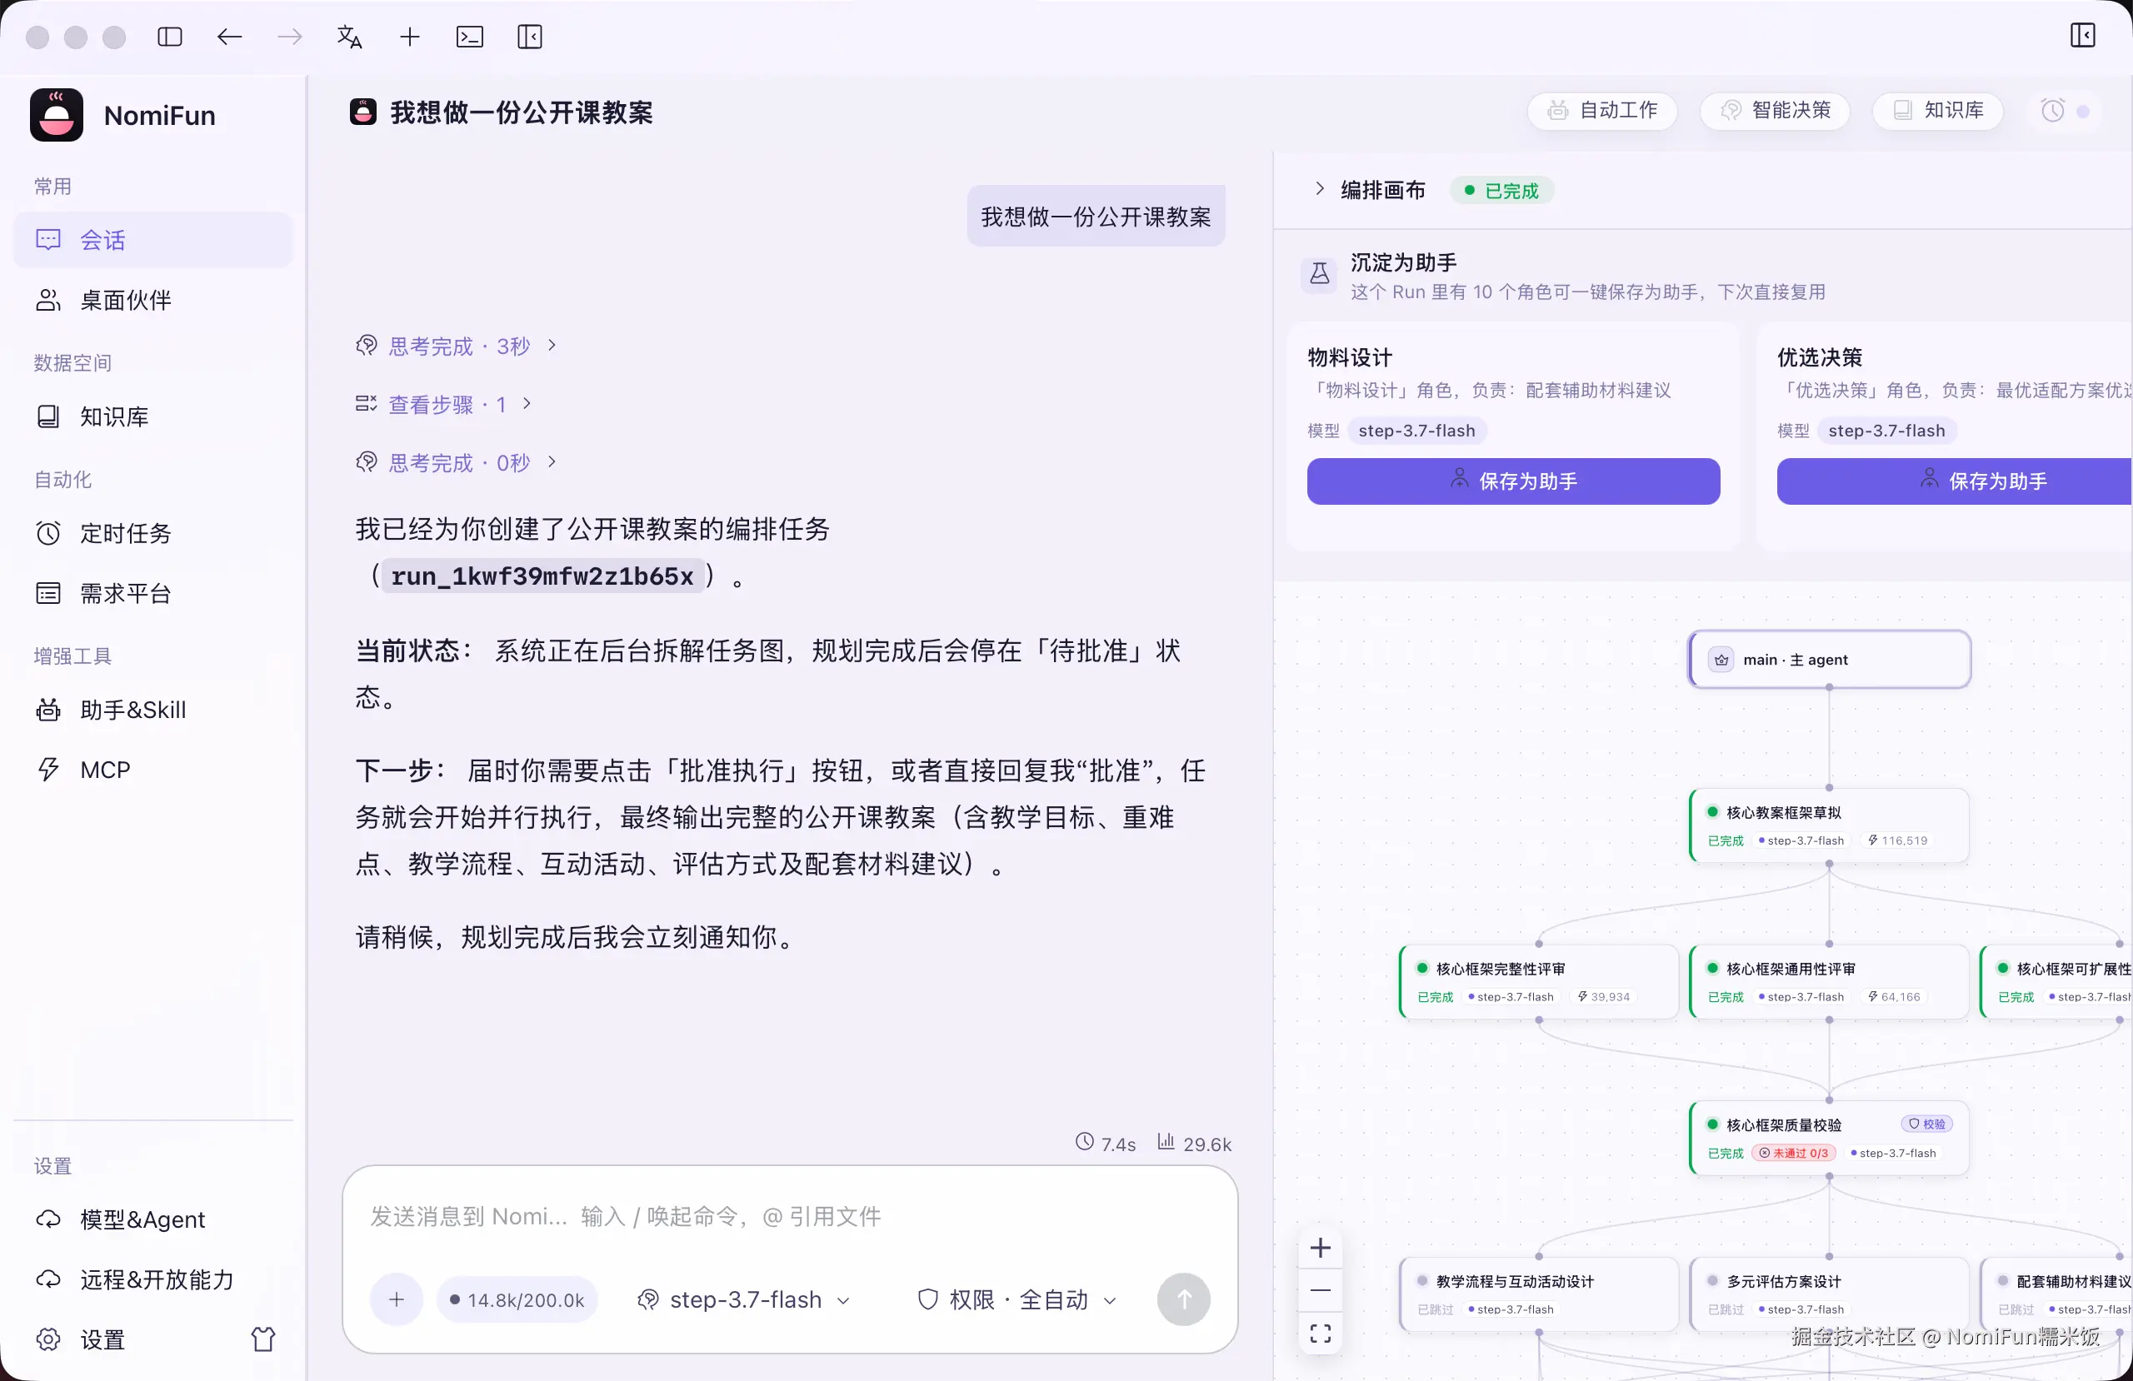Click the 未通过 0/3 badge
The width and height of the screenshot is (2133, 1381).
(x=1794, y=1154)
